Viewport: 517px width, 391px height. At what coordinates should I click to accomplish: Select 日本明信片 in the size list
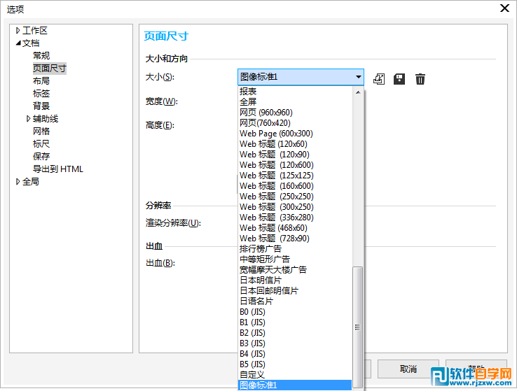click(x=295, y=280)
